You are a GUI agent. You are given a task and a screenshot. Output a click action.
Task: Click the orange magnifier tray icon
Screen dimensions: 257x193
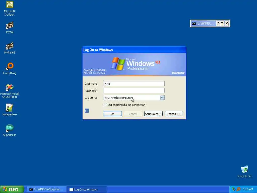coord(238,189)
